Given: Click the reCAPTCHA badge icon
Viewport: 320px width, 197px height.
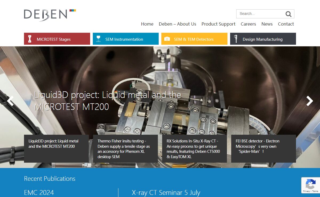Looking at the screenshot, I should (x=310, y=184).
